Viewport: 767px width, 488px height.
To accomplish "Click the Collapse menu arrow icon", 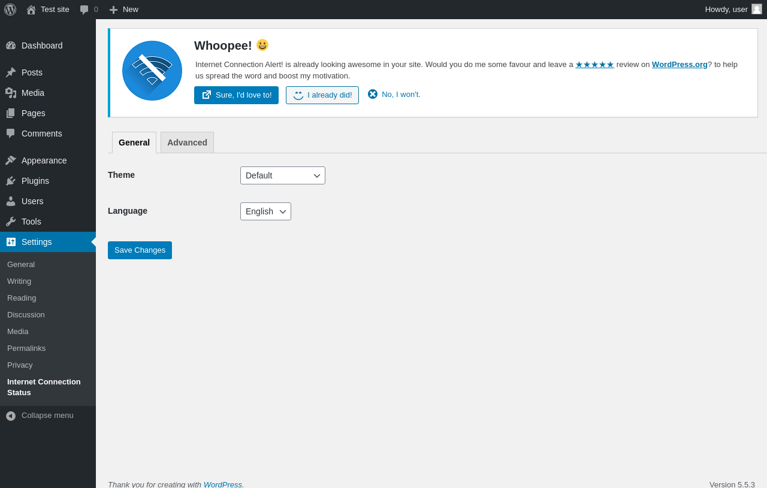I will pyautogui.click(x=11, y=416).
